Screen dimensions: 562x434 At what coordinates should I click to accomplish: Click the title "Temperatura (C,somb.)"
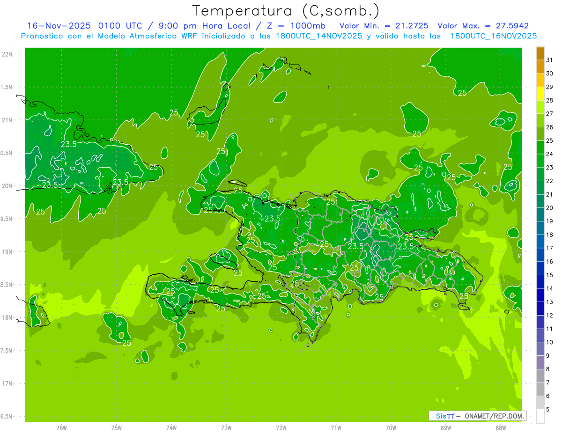point(286,11)
